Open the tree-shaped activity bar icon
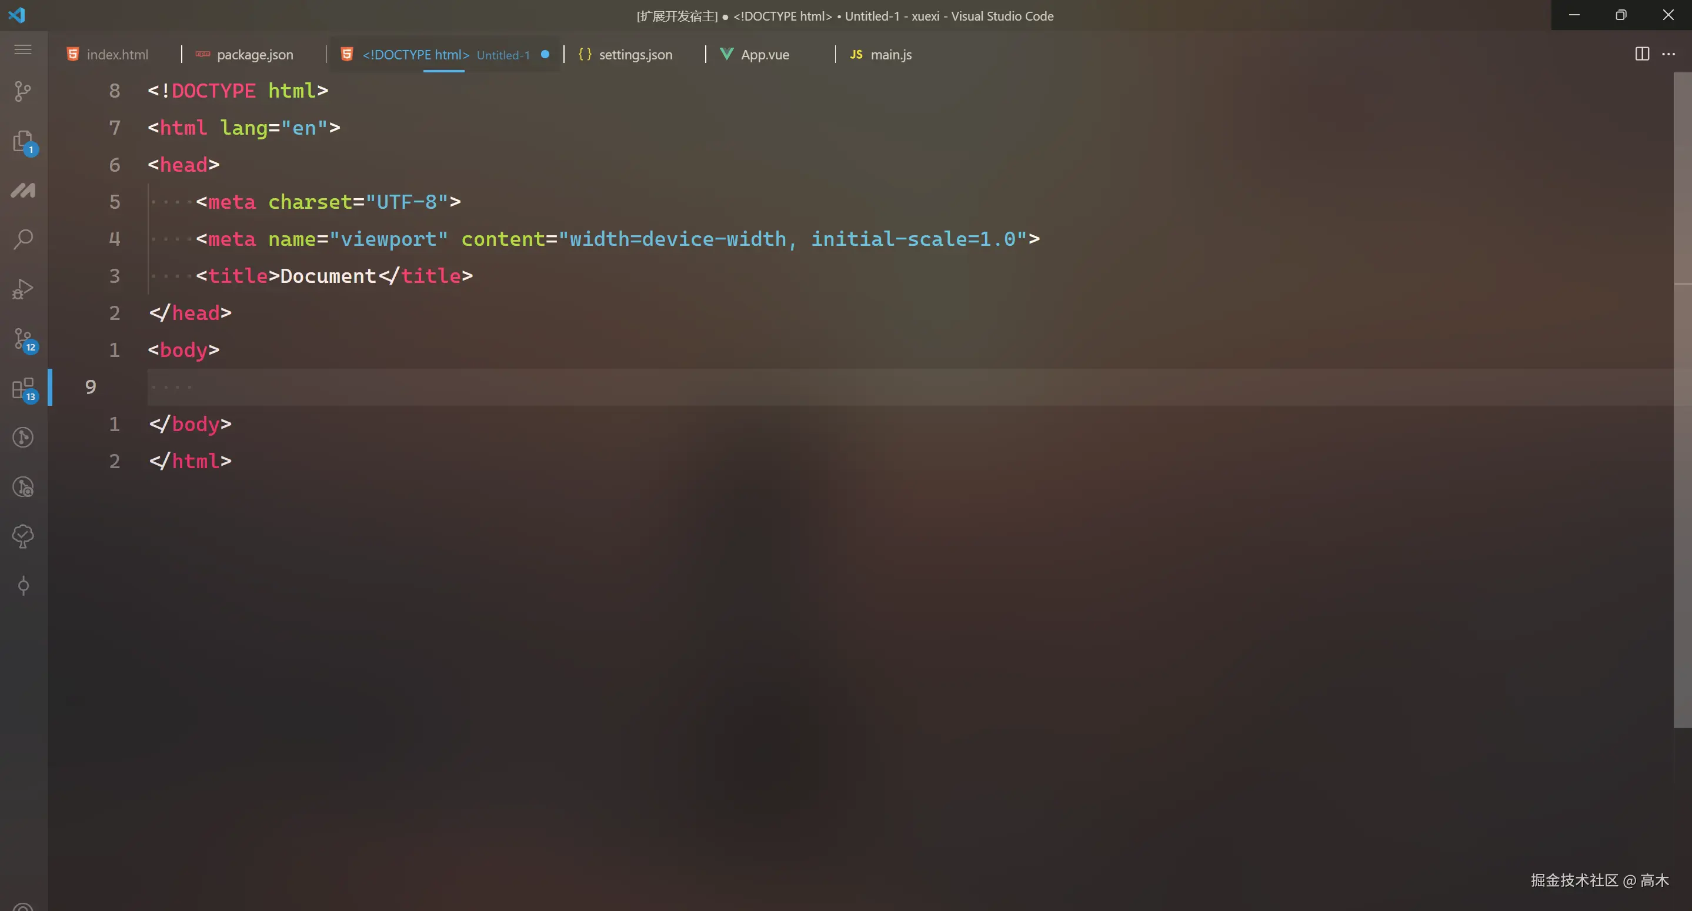Image resolution: width=1692 pixels, height=911 pixels. [23, 536]
